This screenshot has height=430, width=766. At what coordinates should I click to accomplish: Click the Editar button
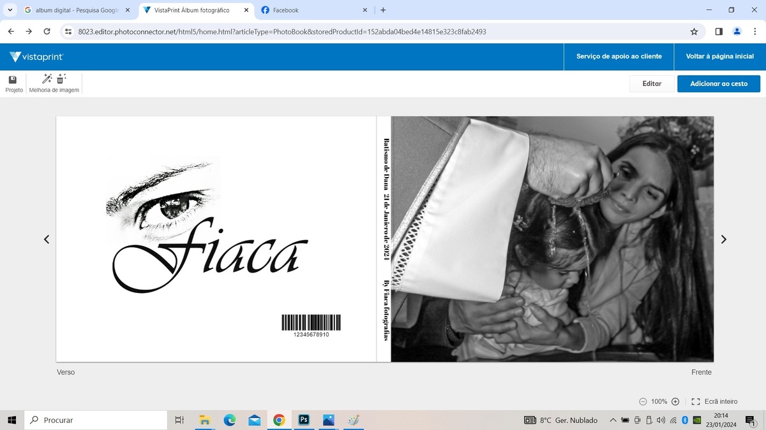pyautogui.click(x=651, y=83)
